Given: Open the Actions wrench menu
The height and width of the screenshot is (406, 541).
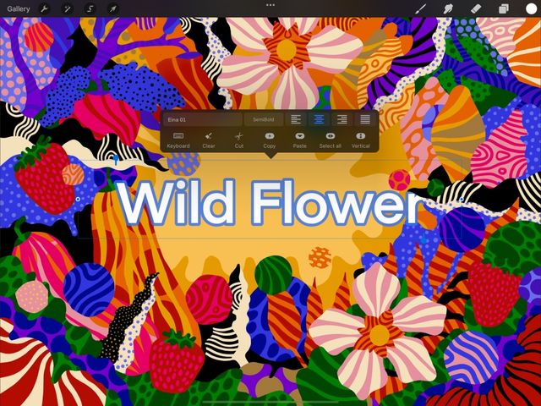Looking at the screenshot, I should [44, 8].
